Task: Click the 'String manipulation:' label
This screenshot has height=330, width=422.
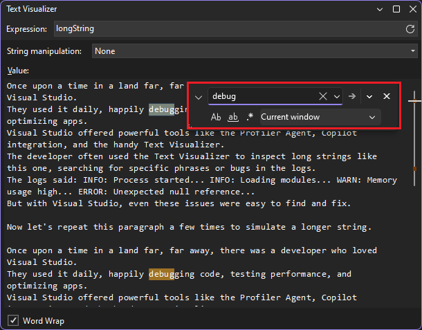Action: 44,51
